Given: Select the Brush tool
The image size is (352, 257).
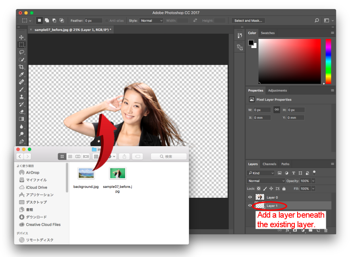Looking at the screenshot, I should coord(21,89).
